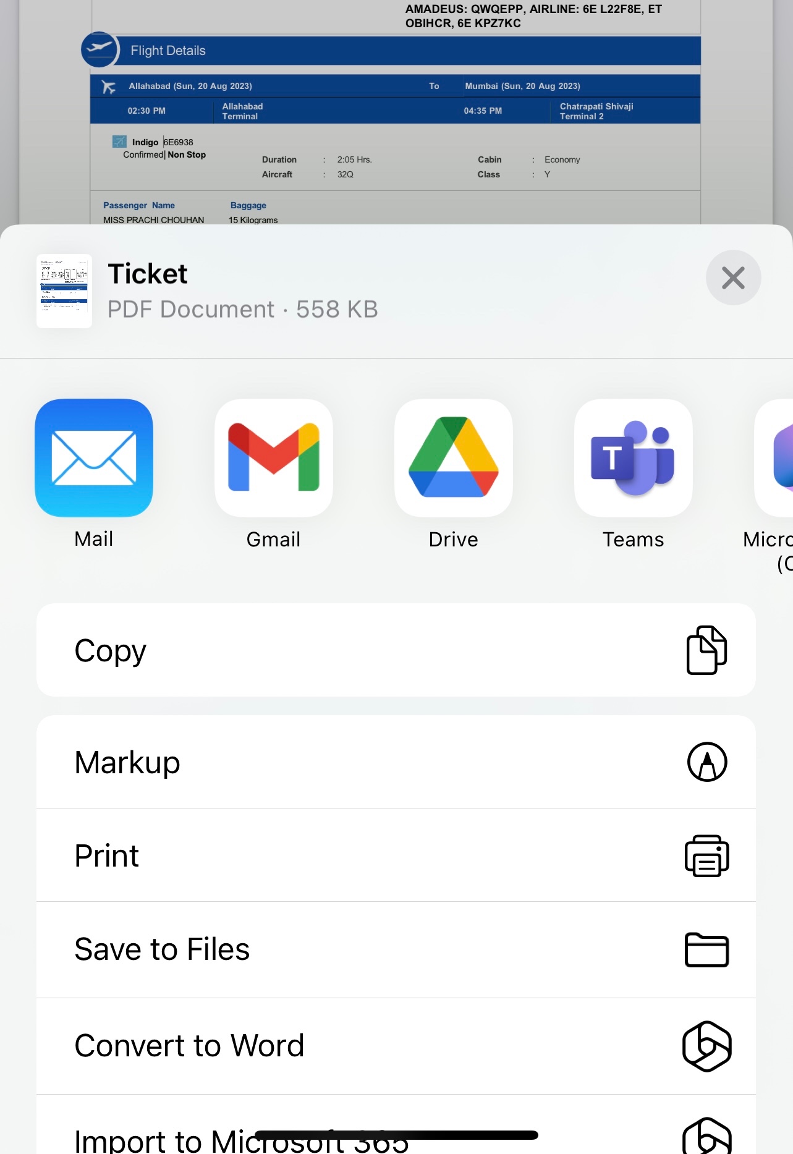Tap the departing plane icon before Allahabad

[x=109, y=87]
